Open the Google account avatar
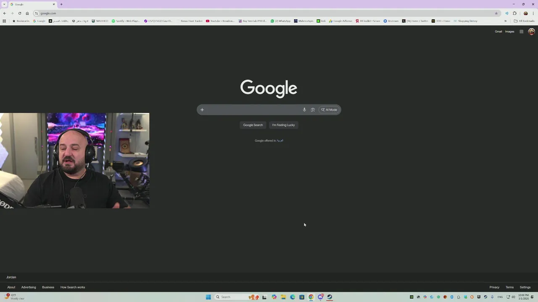Viewport: 538px width, 302px height. pos(531,31)
